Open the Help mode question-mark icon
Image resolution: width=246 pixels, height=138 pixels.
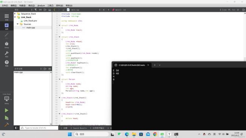6,62
